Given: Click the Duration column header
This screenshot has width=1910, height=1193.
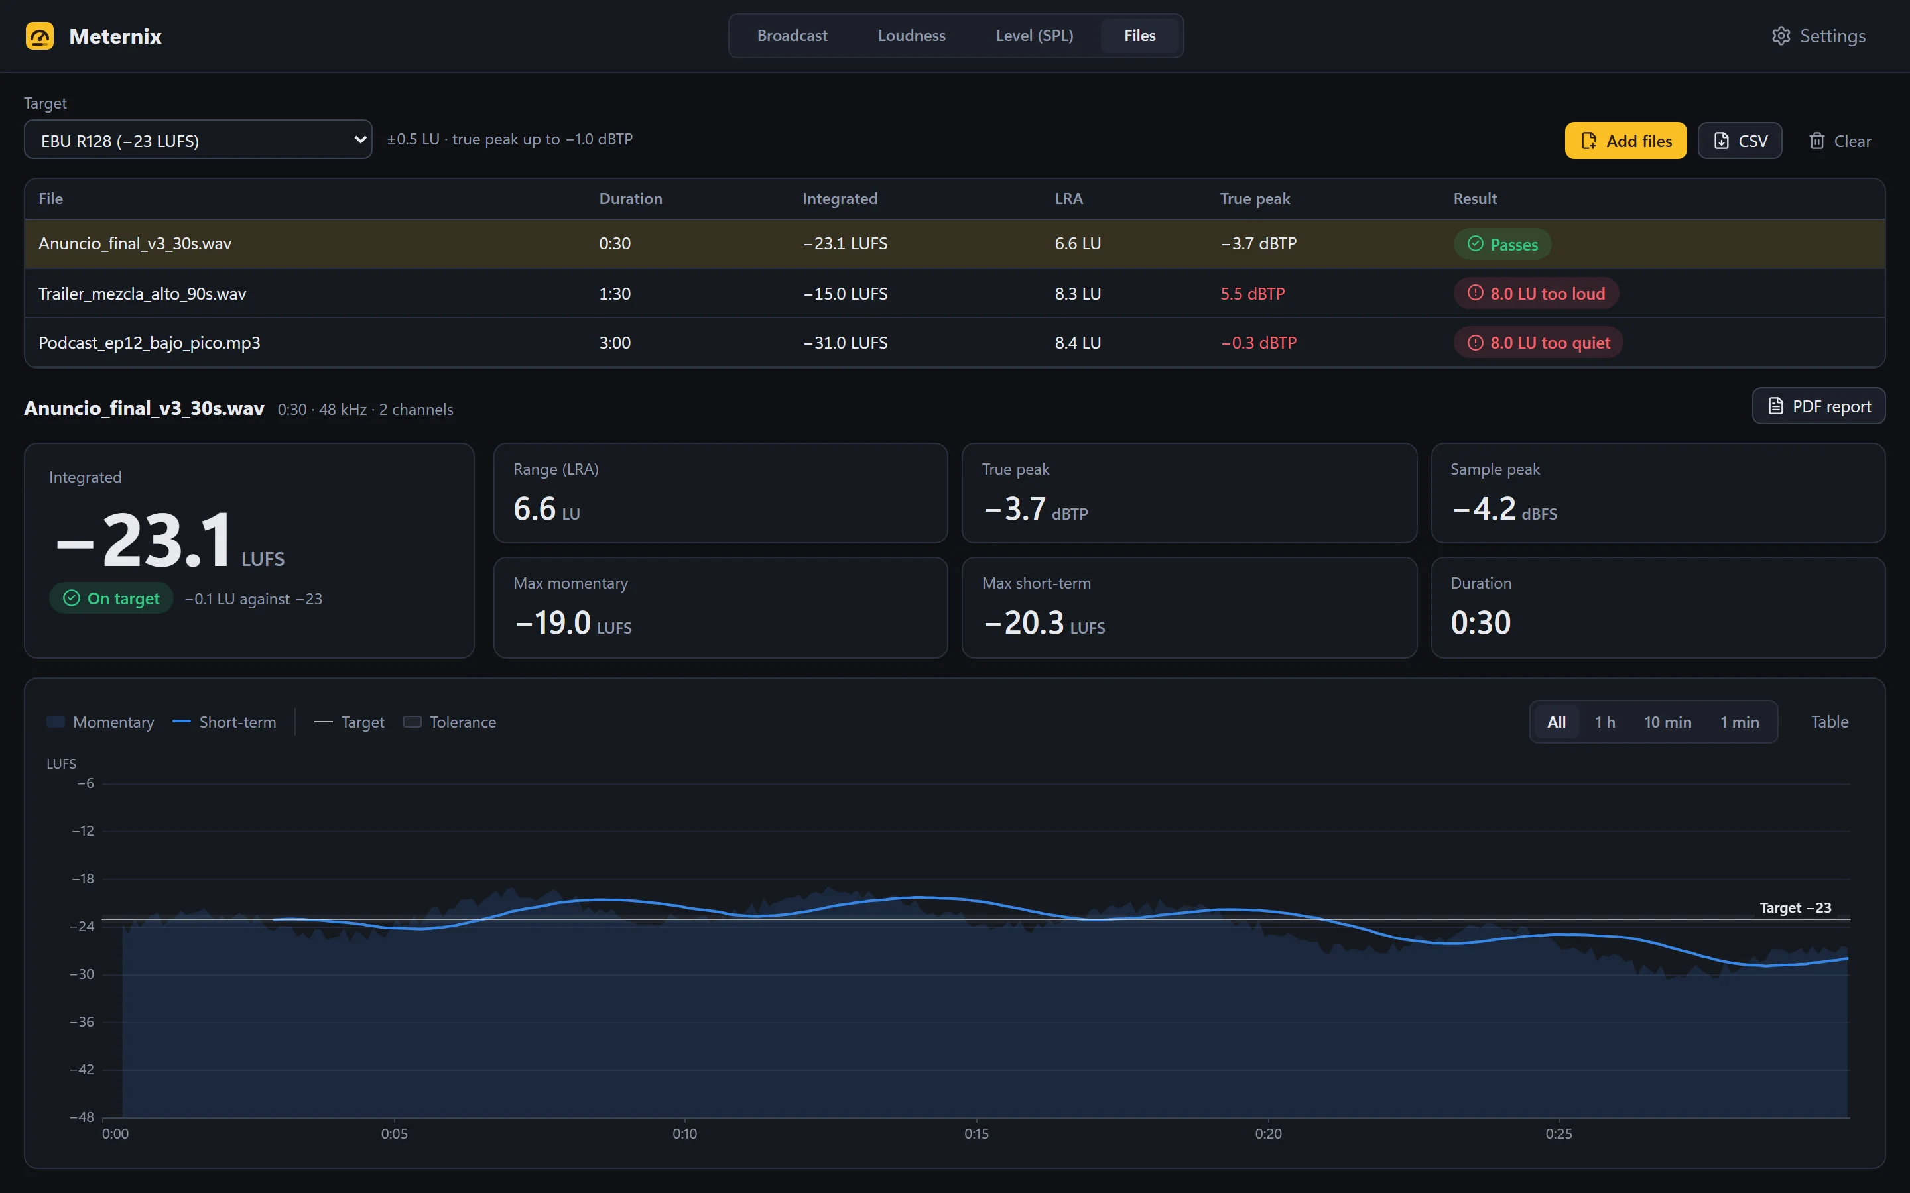Looking at the screenshot, I should pos(631,199).
